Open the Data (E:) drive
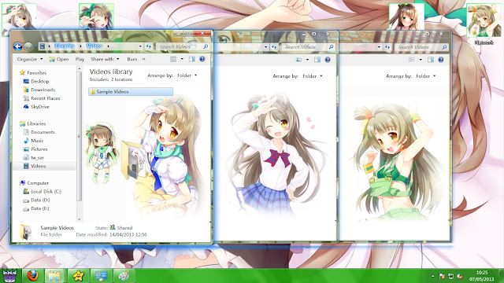This screenshot has height=283, width=504. (x=36, y=208)
